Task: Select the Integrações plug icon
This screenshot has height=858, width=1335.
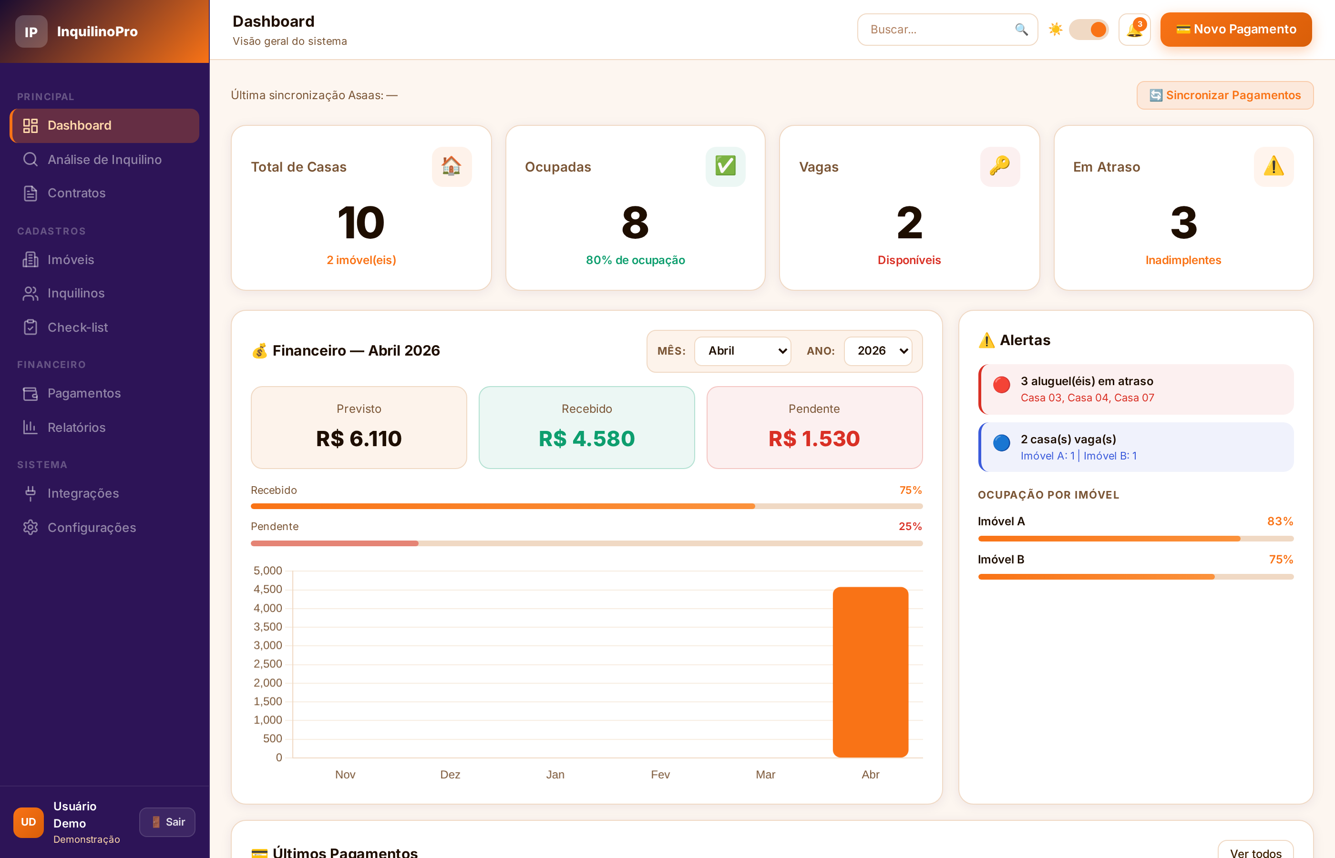Action: [x=30, y=493]
